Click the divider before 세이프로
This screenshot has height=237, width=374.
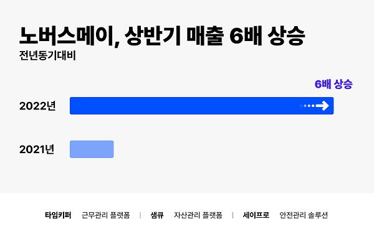233,215
